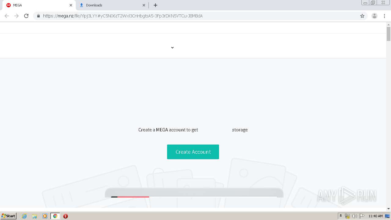Open Action Center flag icon
This screenshot has width=391, height=220.
tap(362, 216)
